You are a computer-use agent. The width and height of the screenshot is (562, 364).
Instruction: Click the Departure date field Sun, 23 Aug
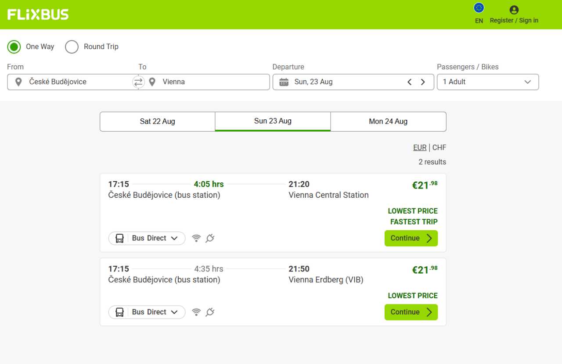click(353, 82)
